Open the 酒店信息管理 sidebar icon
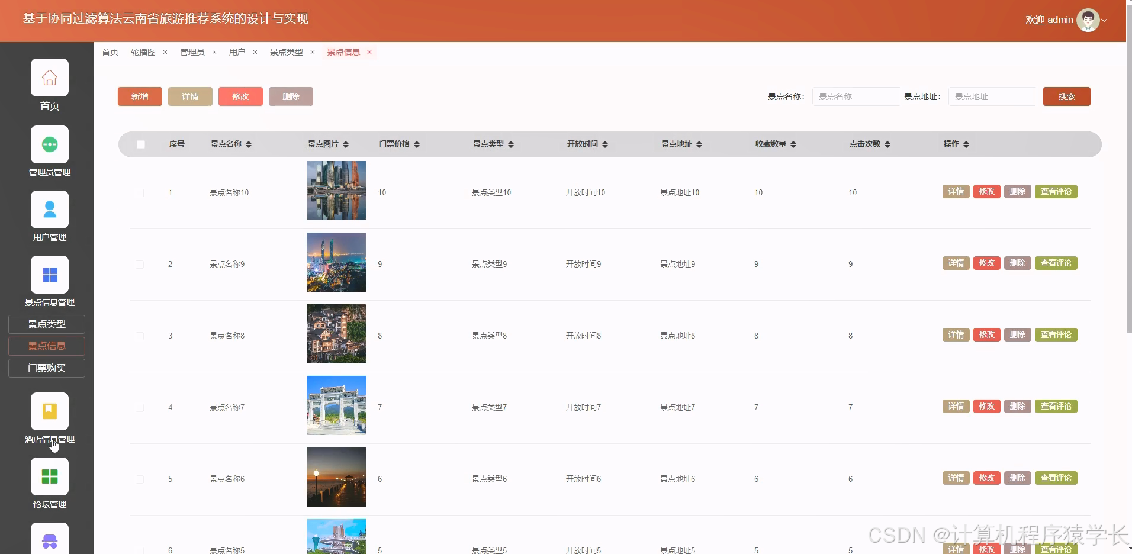Screen dimensions: 1132x554 (50, 411)
